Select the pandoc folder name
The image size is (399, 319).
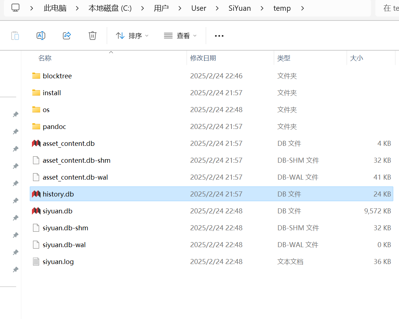coord(54,127)
